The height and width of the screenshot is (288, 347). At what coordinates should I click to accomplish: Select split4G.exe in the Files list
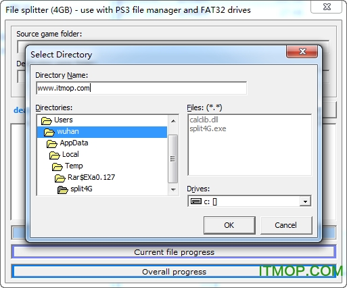coord(208,128)
